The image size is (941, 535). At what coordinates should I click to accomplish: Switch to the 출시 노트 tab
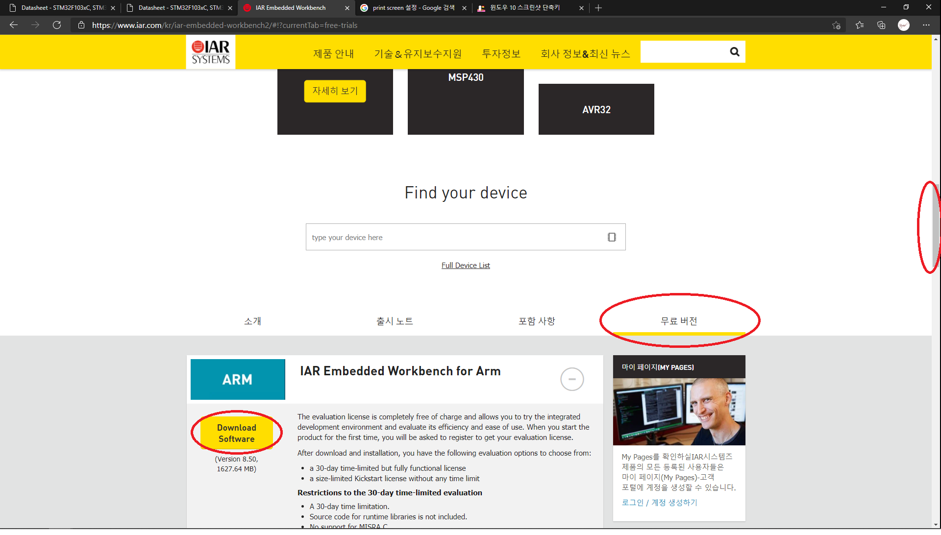click(395, 321)
